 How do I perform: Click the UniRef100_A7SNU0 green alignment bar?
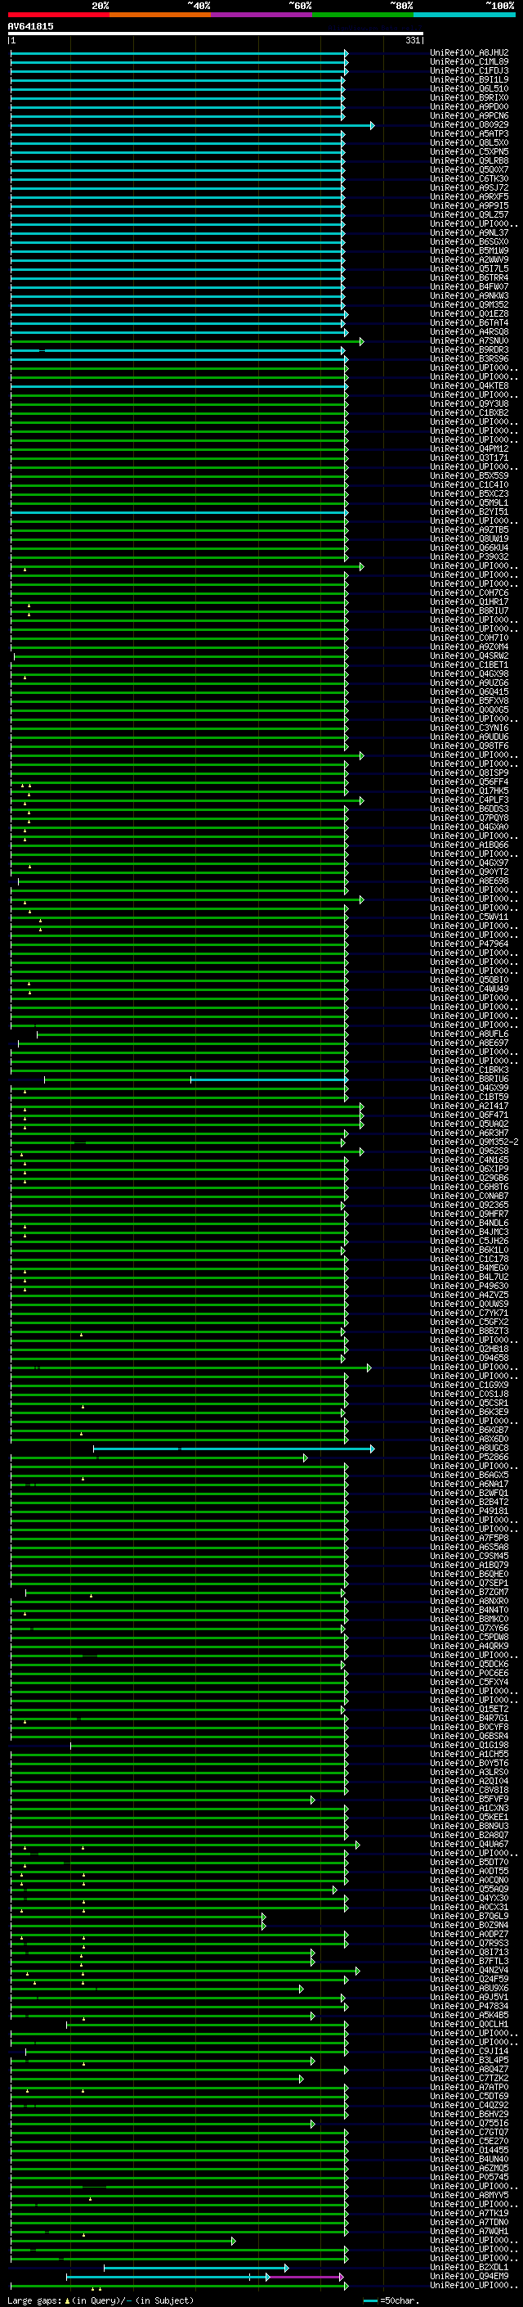coord(187,341)
